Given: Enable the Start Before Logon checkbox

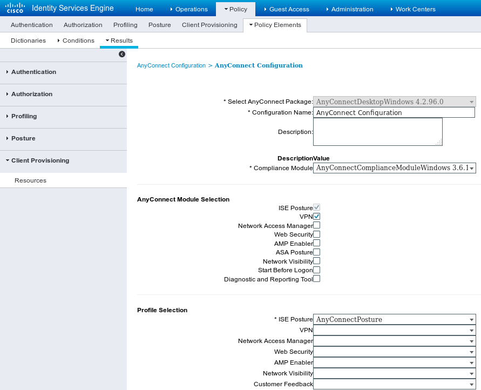Looking at the screenshot, I should pos(316,270).
